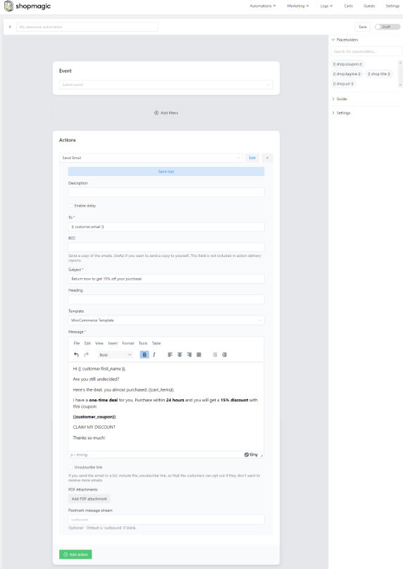Click the undo arrow in message editor

[76, 354]
